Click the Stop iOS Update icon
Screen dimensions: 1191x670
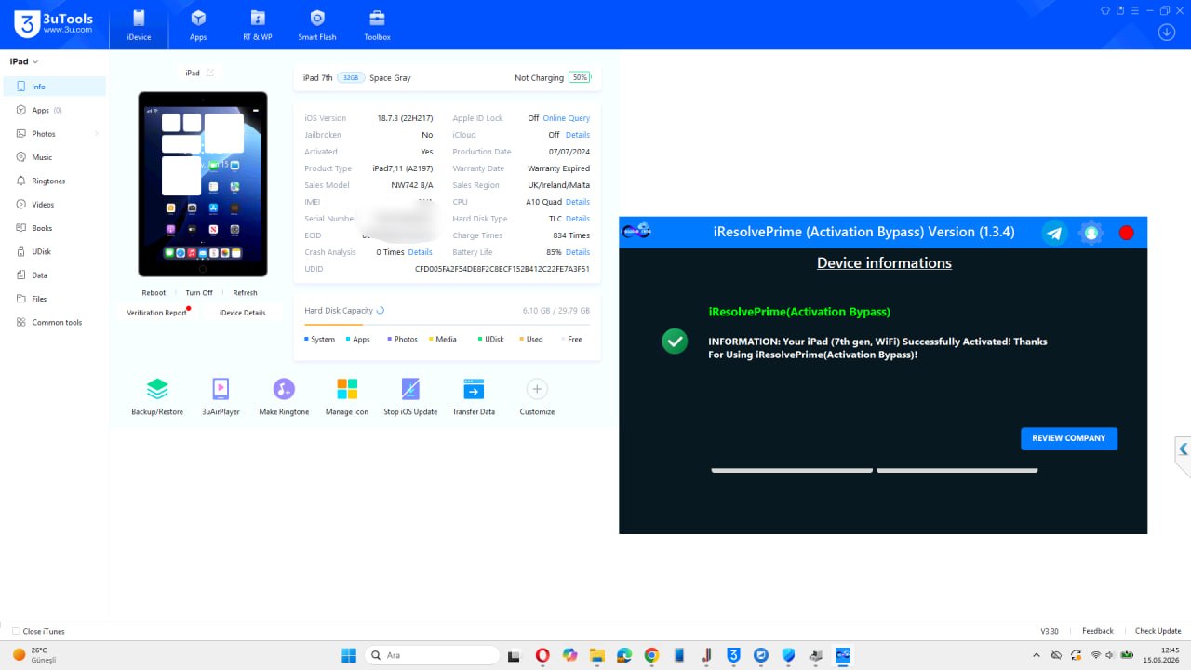point(410,389)
